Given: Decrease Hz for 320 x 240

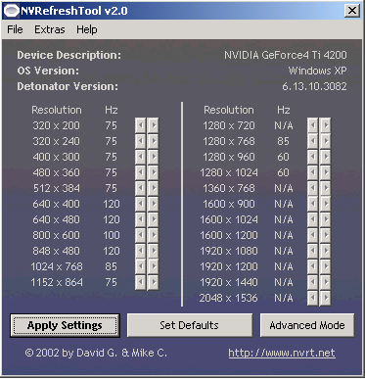Looking at the screenshot, I should pos(141,141).
